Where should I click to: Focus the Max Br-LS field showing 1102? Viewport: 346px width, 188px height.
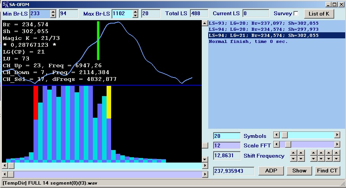point(123,14)
